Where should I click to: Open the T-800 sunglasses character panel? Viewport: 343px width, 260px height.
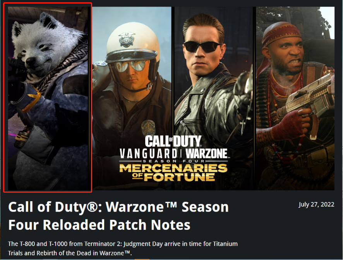coord(214,98)
